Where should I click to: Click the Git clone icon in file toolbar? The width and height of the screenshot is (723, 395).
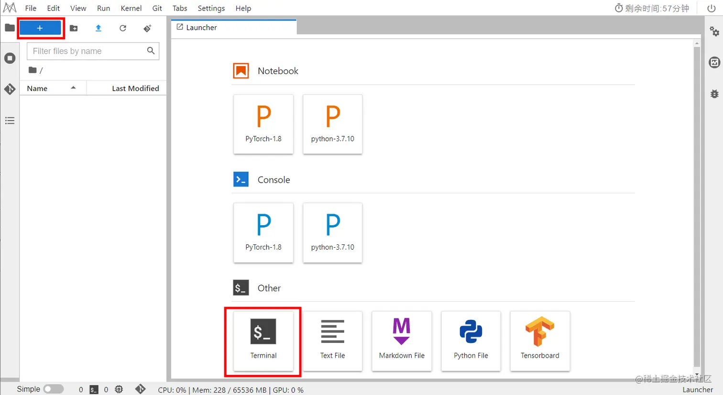147,28
